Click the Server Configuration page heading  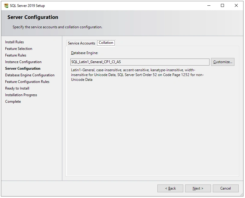pos(33,17)
